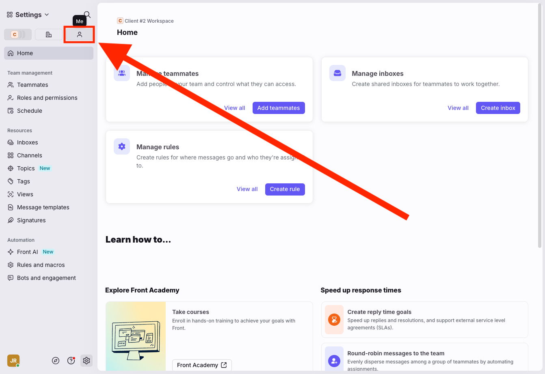Switch to the company settings building tab
Viewport: 545px width, 374px height.
click(x=49, y=34)
